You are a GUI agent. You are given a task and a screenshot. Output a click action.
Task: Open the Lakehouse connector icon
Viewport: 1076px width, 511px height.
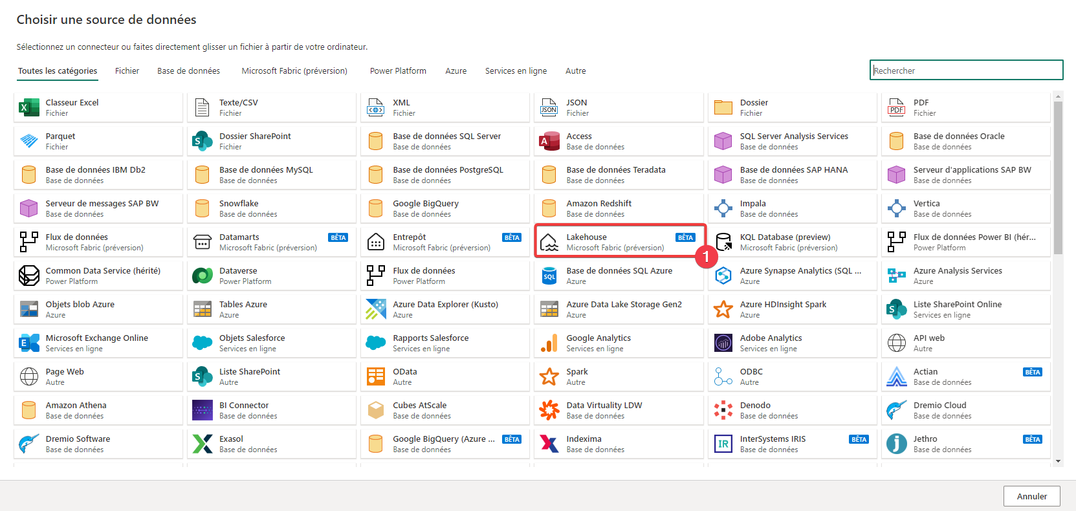549,242
